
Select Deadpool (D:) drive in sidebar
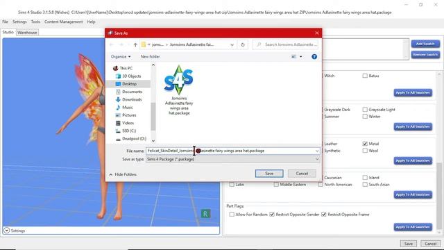tap(131, 139)
